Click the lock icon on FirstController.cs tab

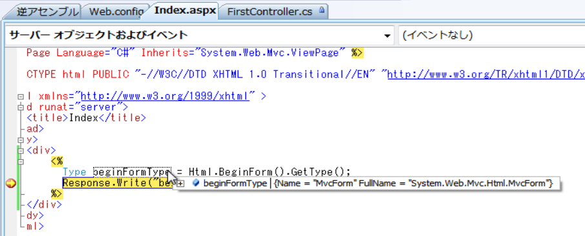coord(321,11)
